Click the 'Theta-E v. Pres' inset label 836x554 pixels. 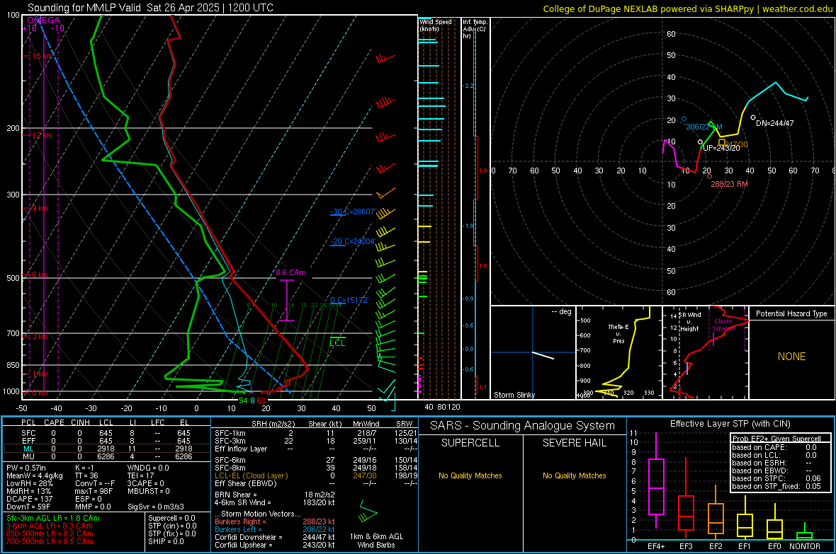(x=618, y=333)
